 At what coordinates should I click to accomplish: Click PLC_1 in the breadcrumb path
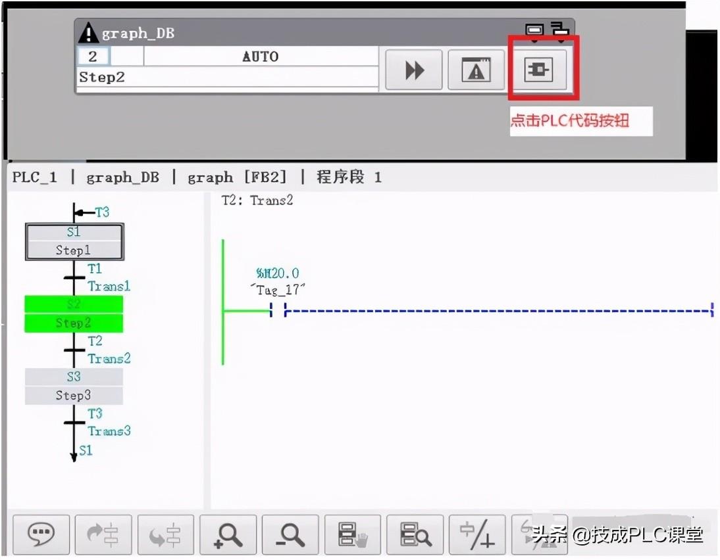34,177
